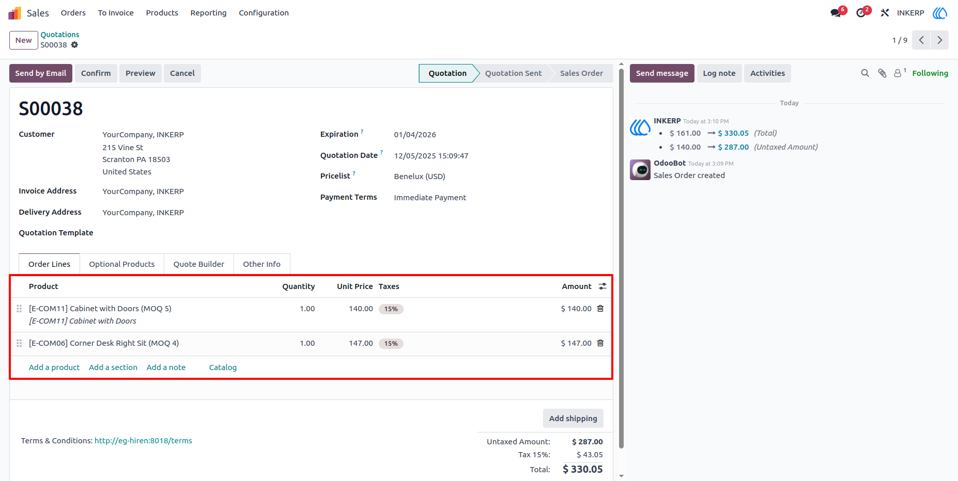The image size is (958, 481).
Task: Open the Configuration menu
Action: coord(264,13)
